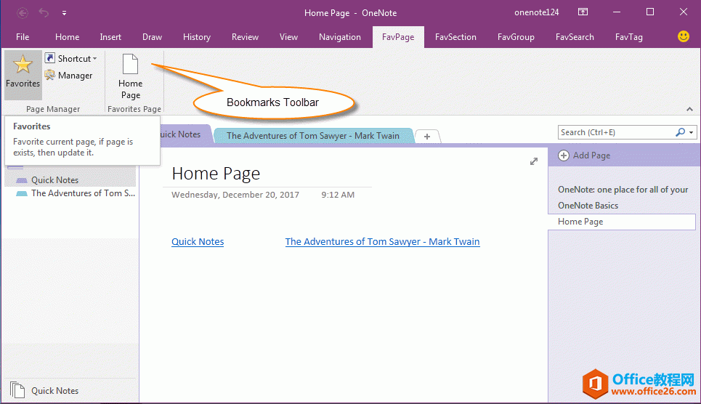
Task: Click the onenote124 account name
Action: pos(537,12)
